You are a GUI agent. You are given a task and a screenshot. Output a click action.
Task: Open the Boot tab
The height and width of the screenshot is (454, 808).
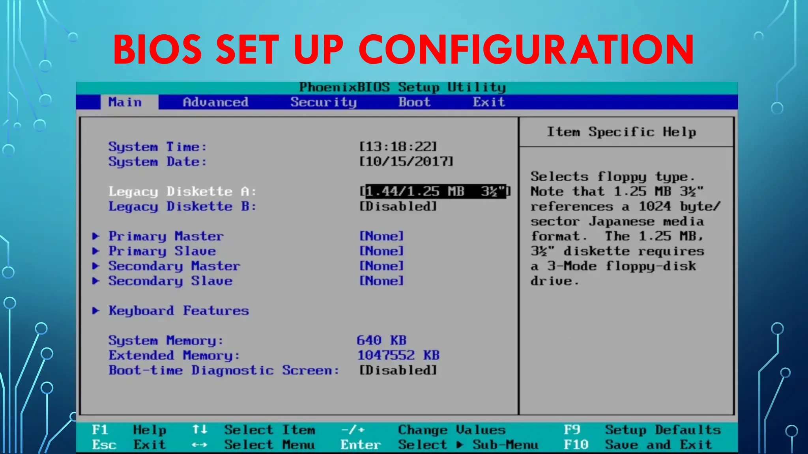[414, 102]
